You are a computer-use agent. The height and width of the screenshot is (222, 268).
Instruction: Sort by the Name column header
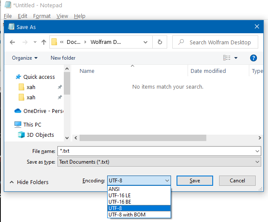pos(87,71)
